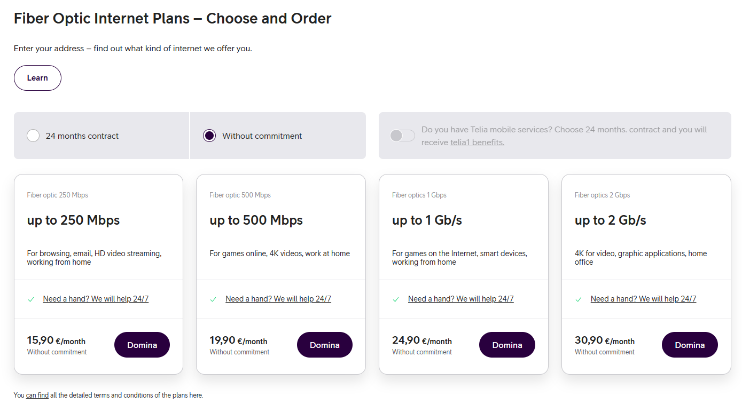The height and width of the screenshot is (404, 742).
Task: Order the 250 Mbps plan with Domina
Action: click(x=142, y=345)
